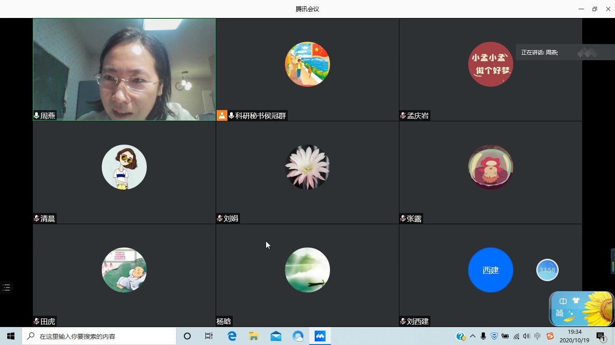Expand hidden system tray icons
This screenshot has height=345, width=615.
(472, 336)
